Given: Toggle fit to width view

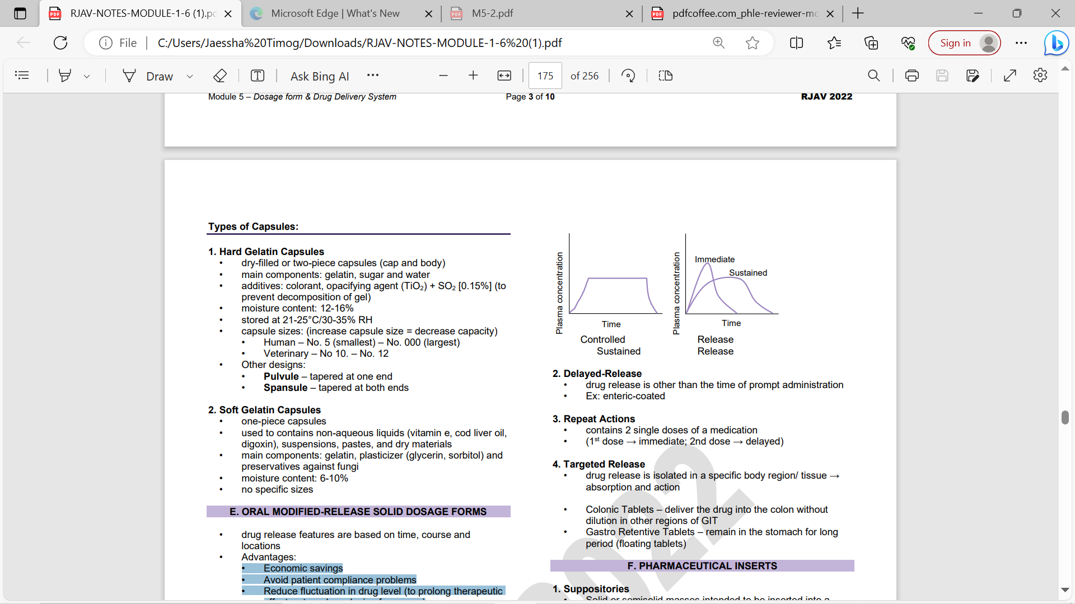Looking at the screenshot, I should 504,75.
